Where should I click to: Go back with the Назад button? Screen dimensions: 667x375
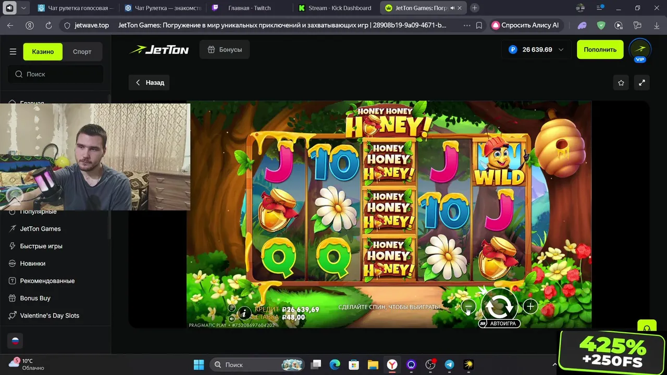149,82
